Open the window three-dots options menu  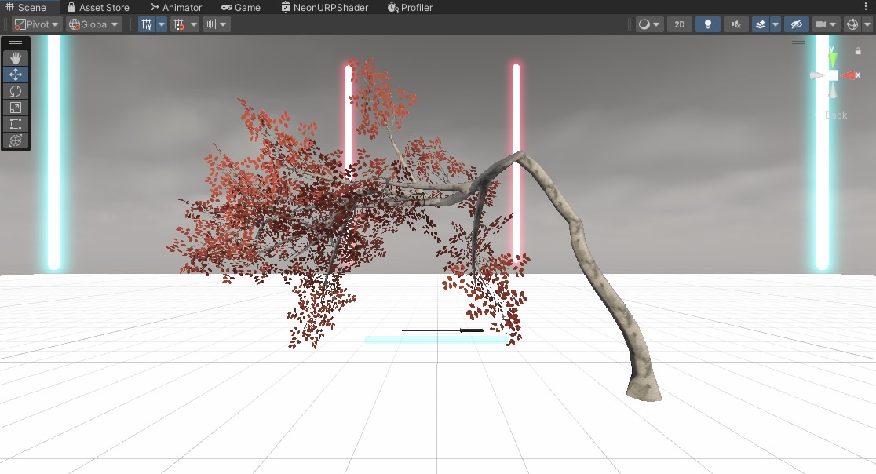[x=866, y=7]
